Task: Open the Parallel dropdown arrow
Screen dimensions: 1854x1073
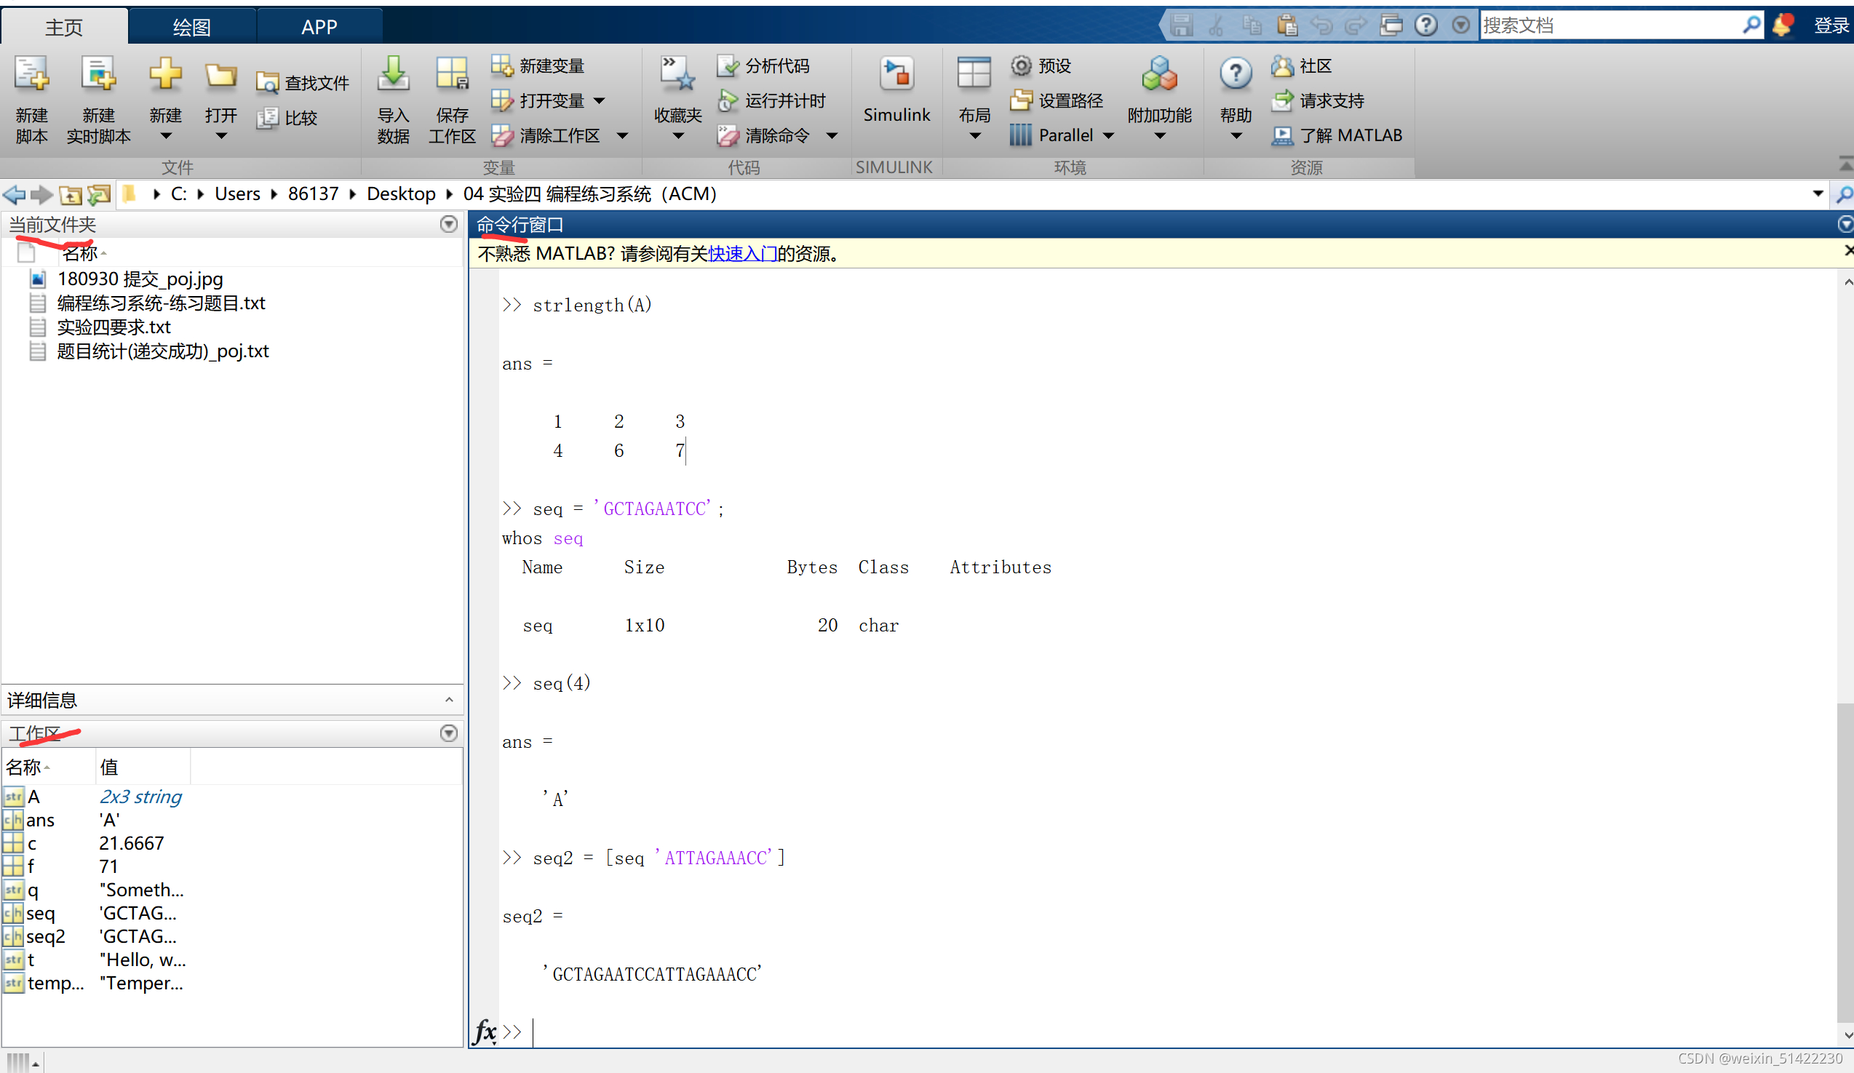Action: 1108,135
